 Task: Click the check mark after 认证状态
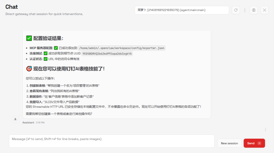pos(45,59)
